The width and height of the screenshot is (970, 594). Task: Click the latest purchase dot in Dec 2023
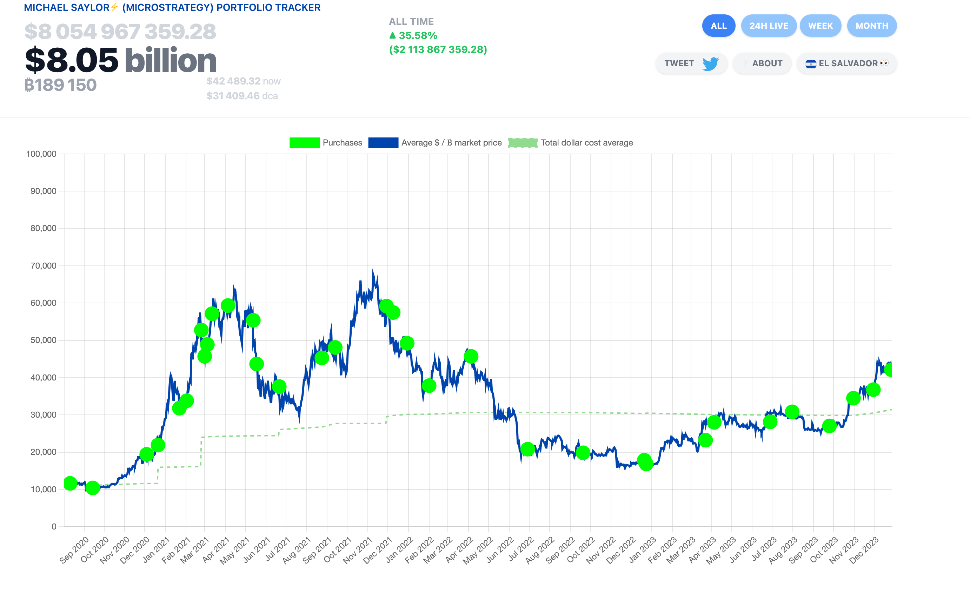tap(889, 369)
